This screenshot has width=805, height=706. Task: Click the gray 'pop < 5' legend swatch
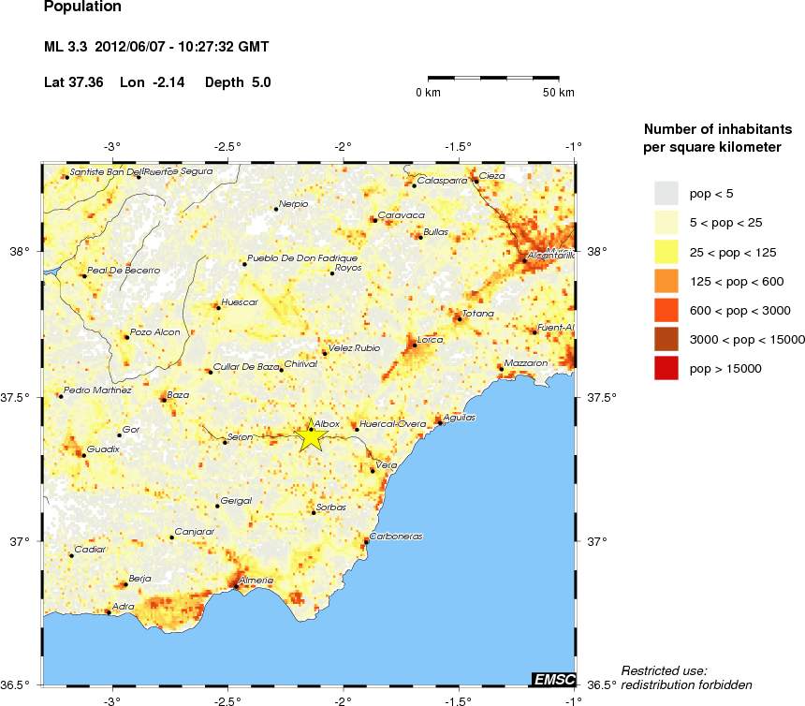[x=666, y=193]
